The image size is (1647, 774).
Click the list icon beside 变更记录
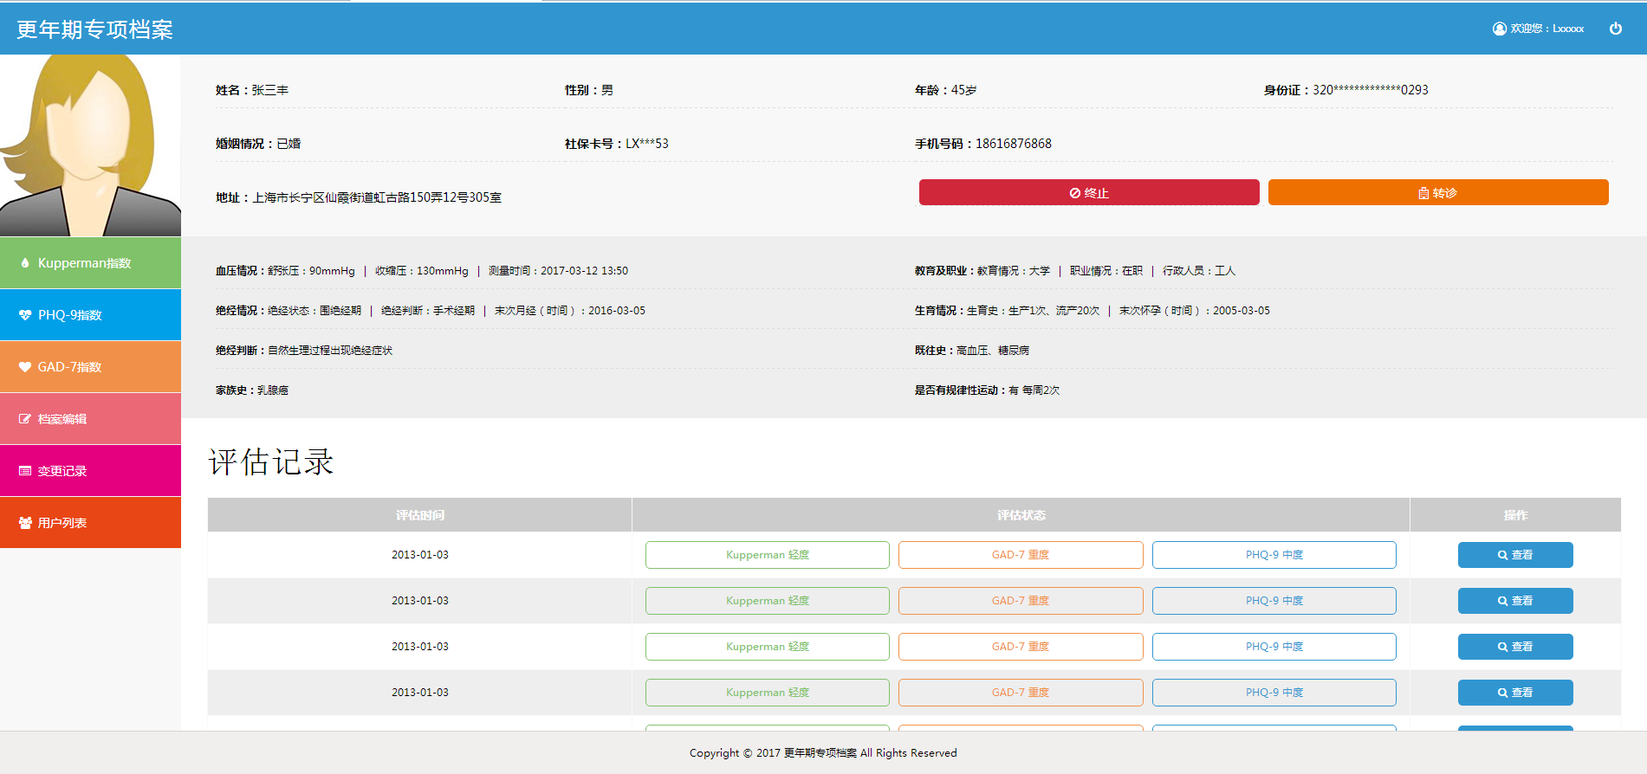coord(25,471)
